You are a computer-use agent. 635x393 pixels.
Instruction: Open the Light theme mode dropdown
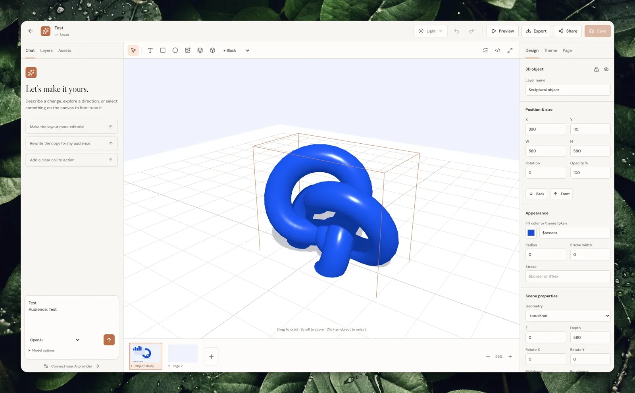pyautogui.click(x=430, y=31)
